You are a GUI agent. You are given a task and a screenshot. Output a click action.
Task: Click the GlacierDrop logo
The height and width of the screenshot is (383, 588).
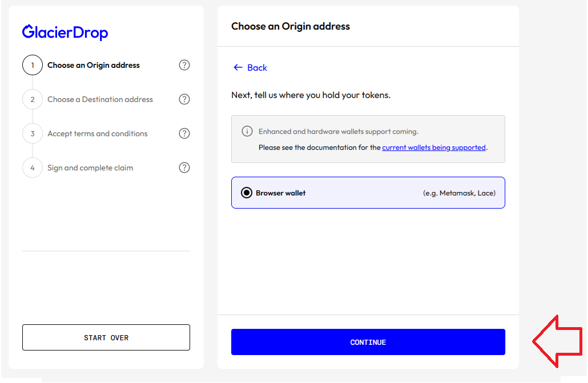click(65, 32)
